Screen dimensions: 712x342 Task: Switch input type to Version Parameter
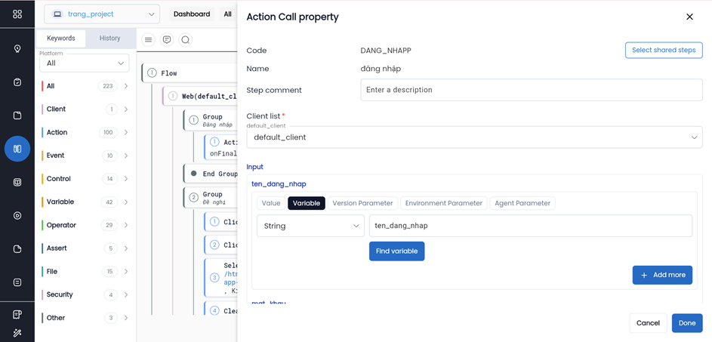tap(362, 203)
